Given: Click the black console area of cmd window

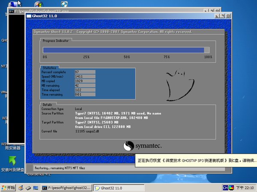Looking at the screenshot, I should coord(16,79).
